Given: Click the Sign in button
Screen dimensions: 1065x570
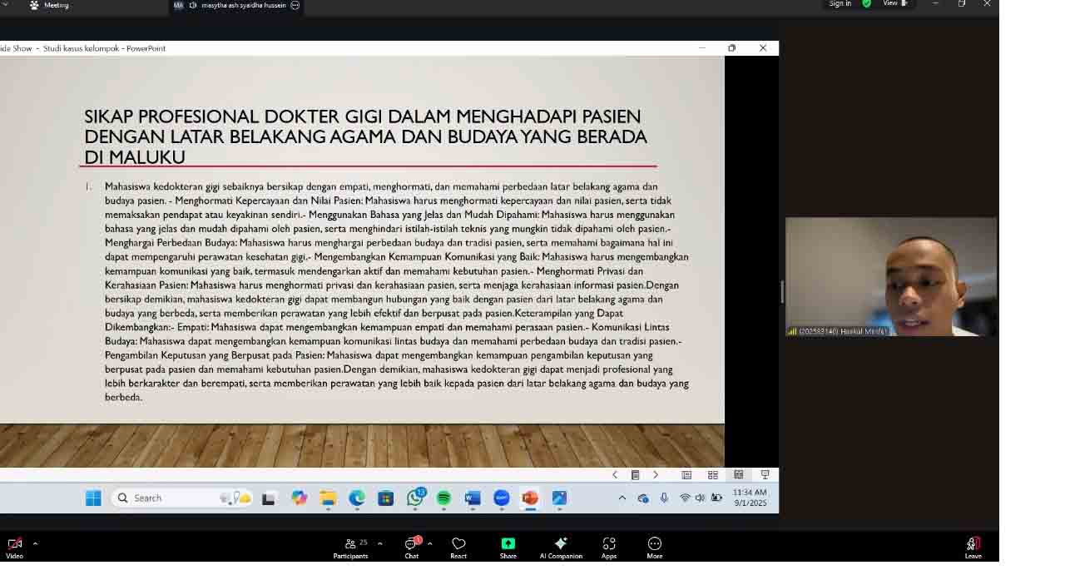Looking at the screenshot, I should point(840,4).
